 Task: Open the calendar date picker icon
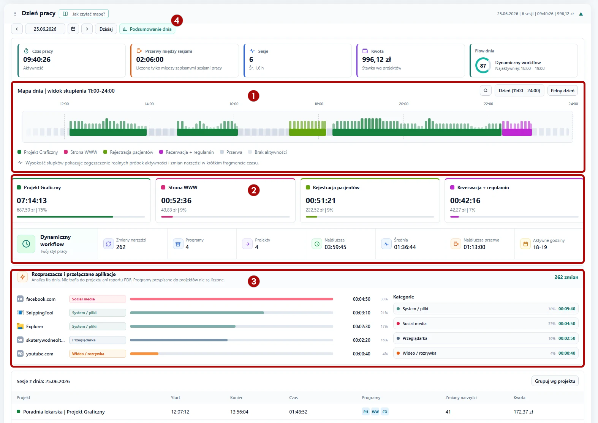tap(73, 29)
